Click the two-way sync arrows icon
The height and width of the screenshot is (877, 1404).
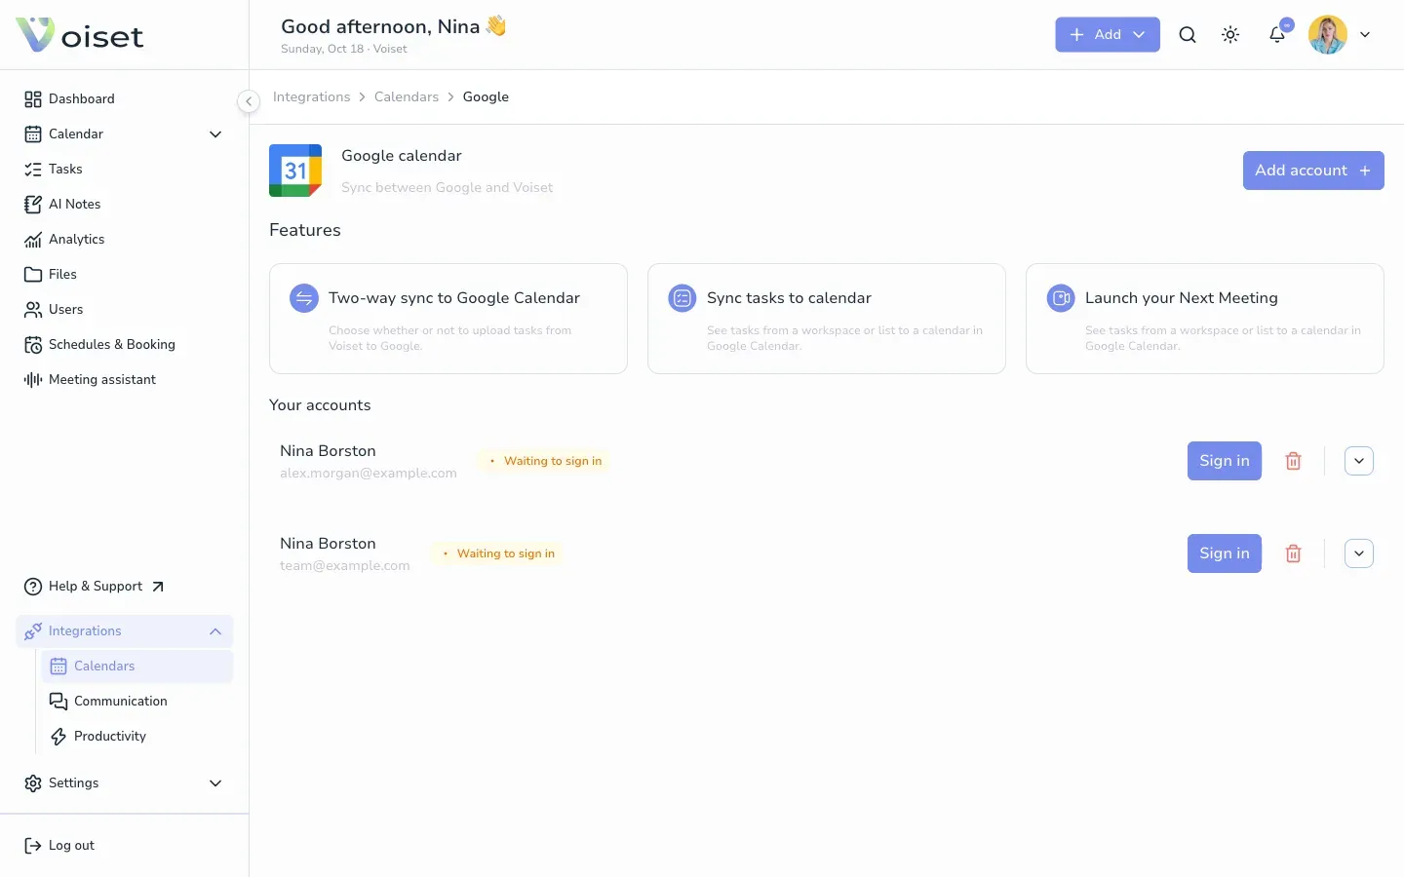[304, 298]
